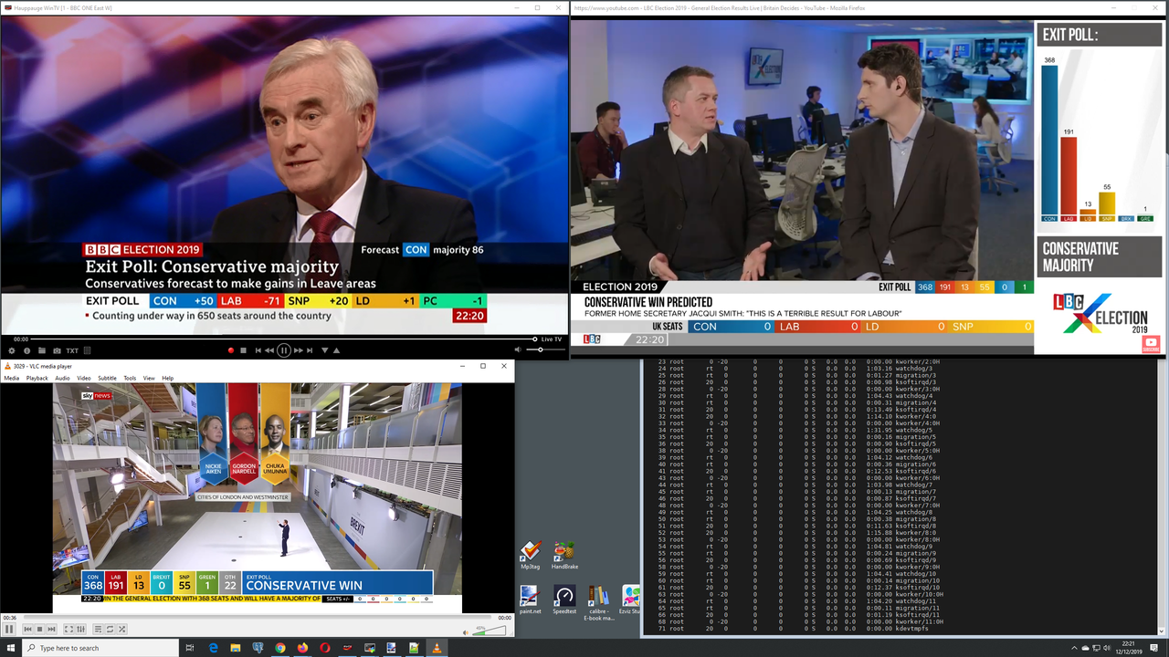Take a WinTV snapshot with camera icon
1169x657 pixels.
(x=57, y=350)
